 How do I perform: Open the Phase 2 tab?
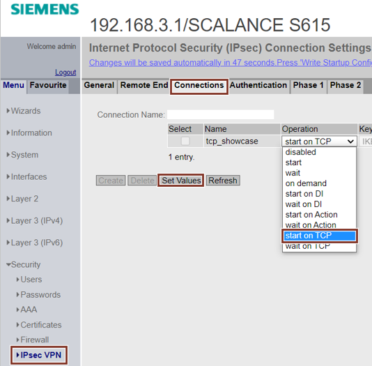click(346, 85)
